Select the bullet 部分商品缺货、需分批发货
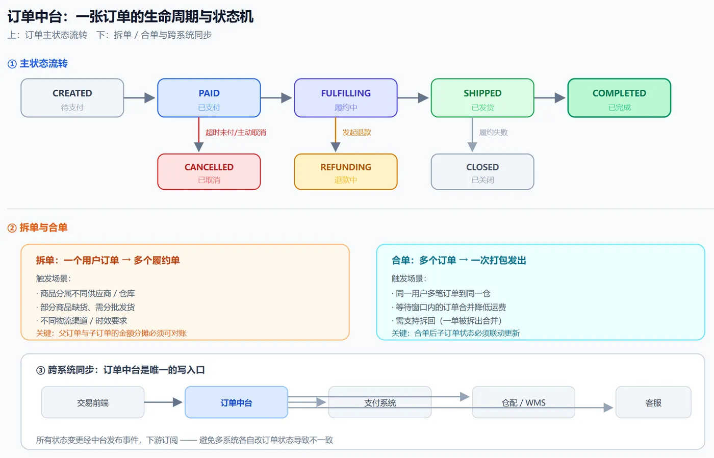Screen dimensions: 714x458 click(x=85, y=307)
